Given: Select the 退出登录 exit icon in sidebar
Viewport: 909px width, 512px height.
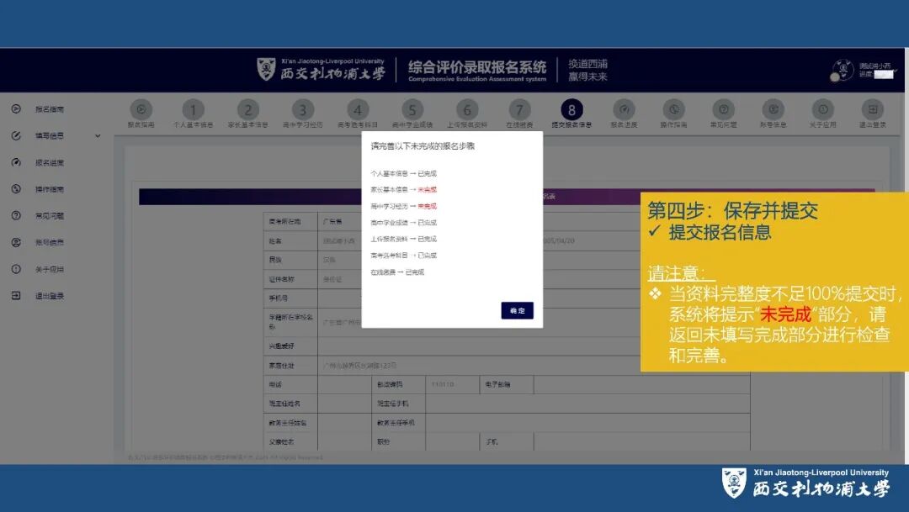Looking at the screenshot, I should point(14,293).
